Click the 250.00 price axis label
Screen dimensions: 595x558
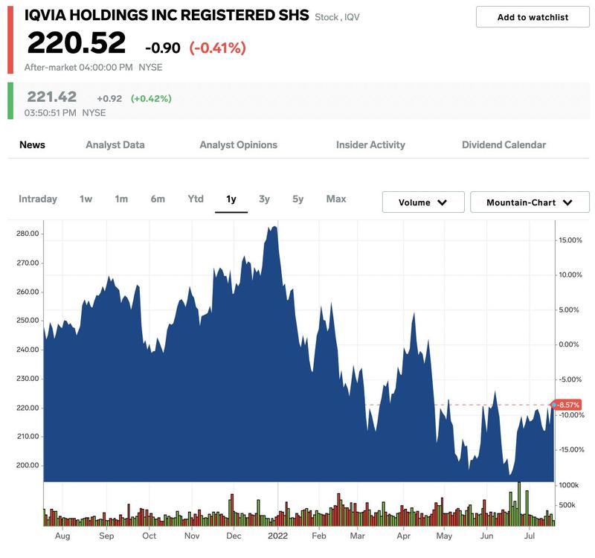tap(28, 321)
